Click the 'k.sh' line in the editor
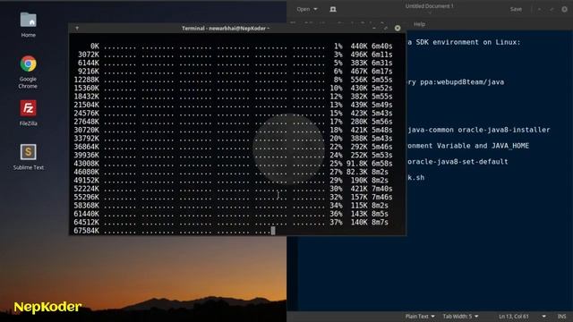Screen dimensions: 573x322 click(416, 178)
